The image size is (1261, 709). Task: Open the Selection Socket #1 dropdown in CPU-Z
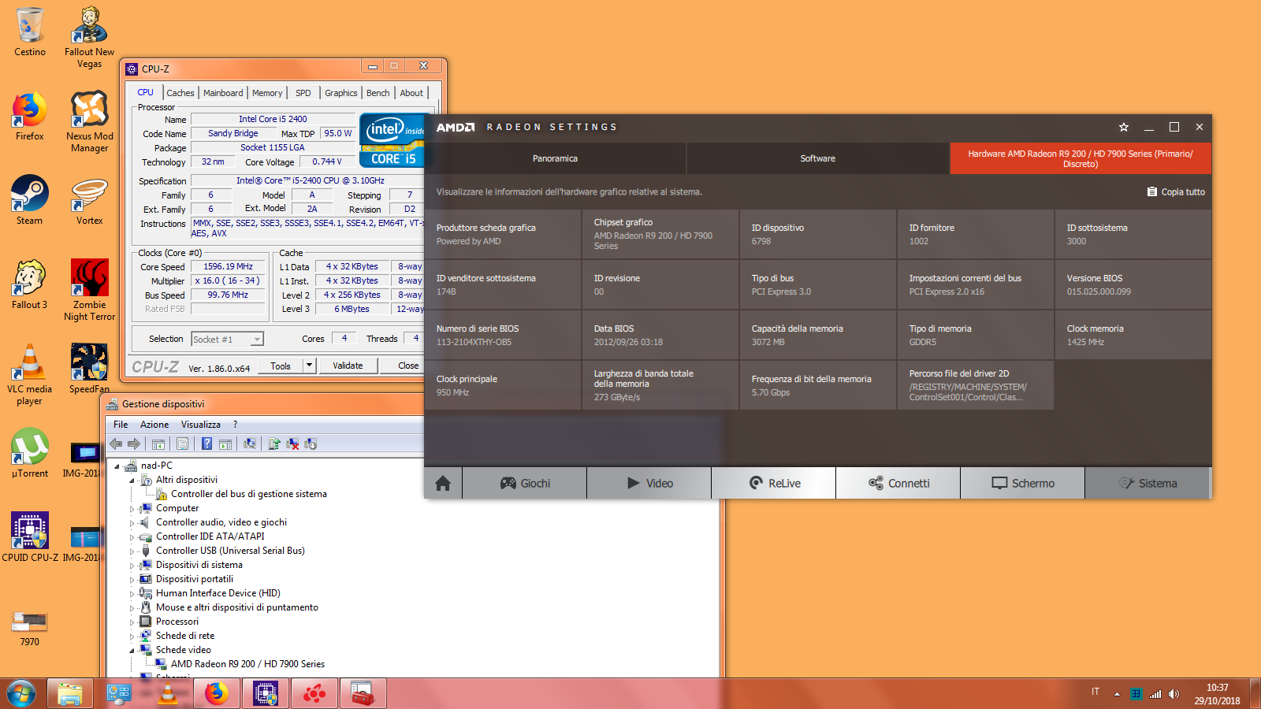click(x=257, y=340)
